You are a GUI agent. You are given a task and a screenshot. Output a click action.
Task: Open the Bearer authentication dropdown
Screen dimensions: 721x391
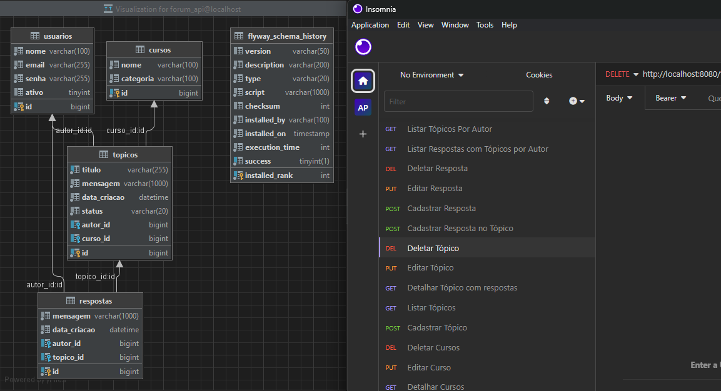click(670, 97)
